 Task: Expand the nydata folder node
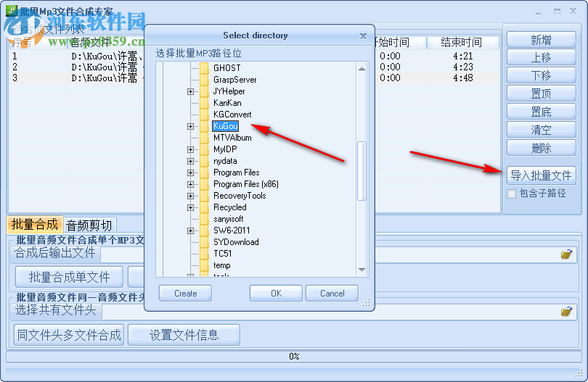(x=190, y=161)
